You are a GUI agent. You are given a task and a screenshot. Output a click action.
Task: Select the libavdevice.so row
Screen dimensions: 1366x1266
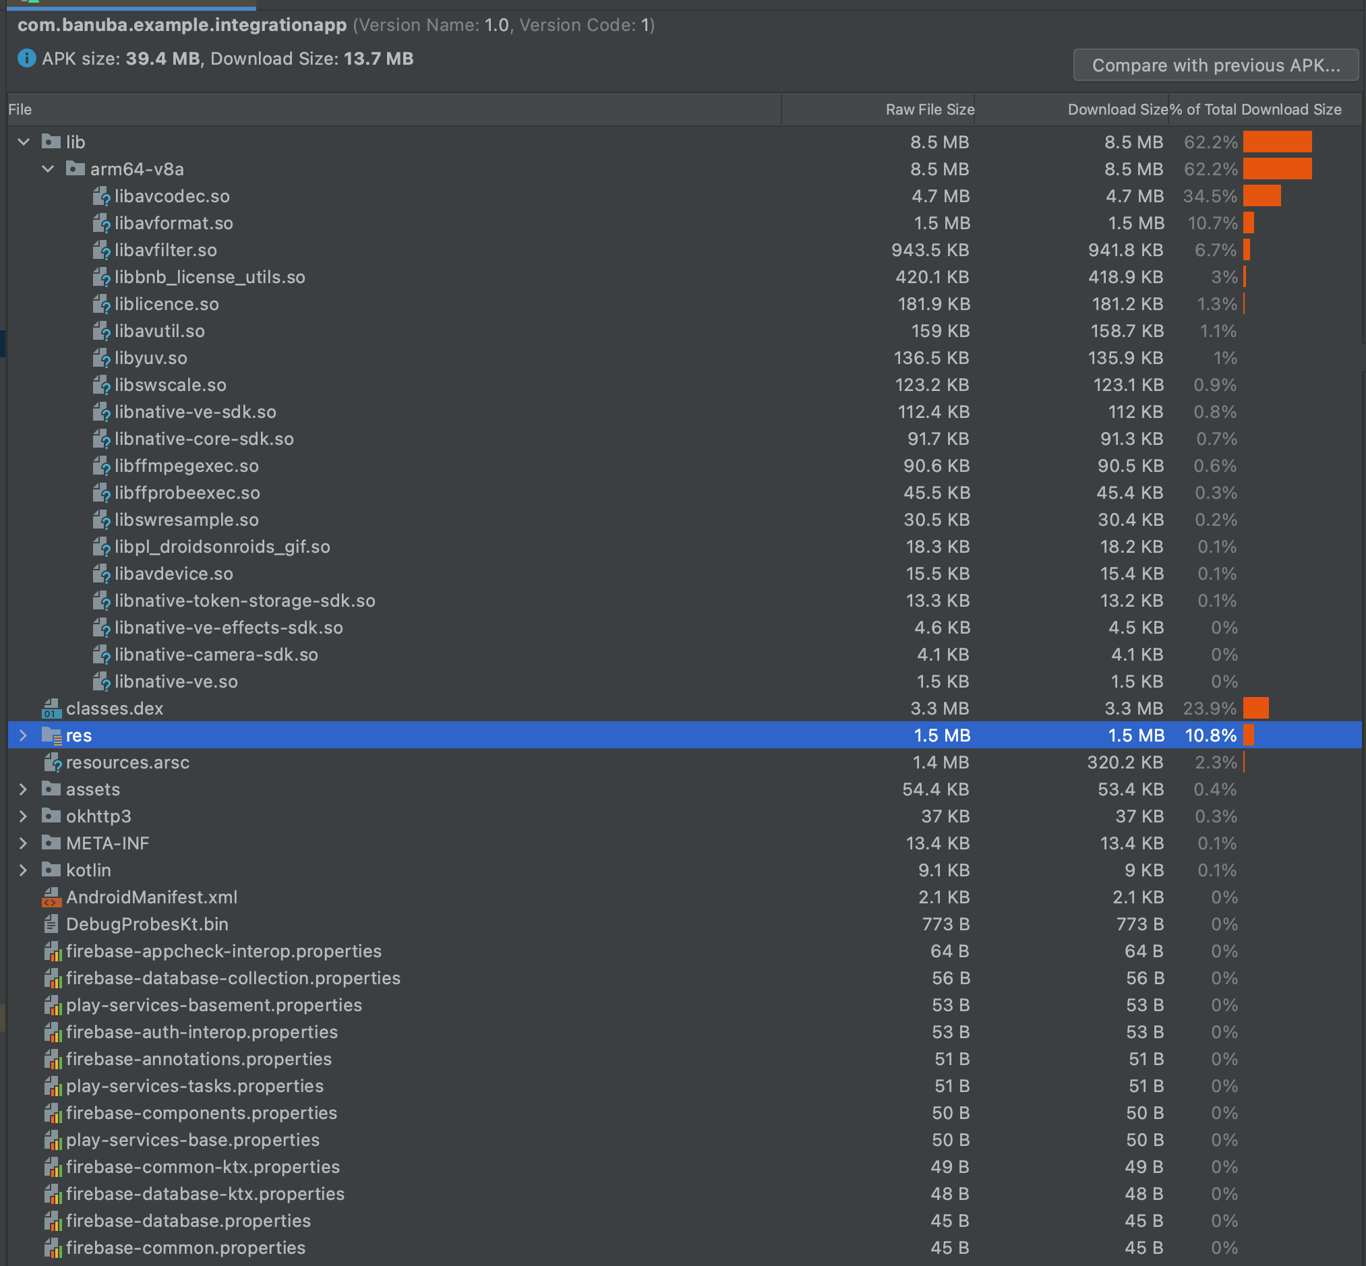click(684, 574)
